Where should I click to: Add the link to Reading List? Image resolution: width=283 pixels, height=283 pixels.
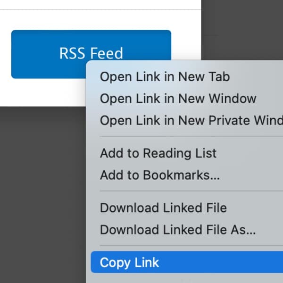(158, 153)
